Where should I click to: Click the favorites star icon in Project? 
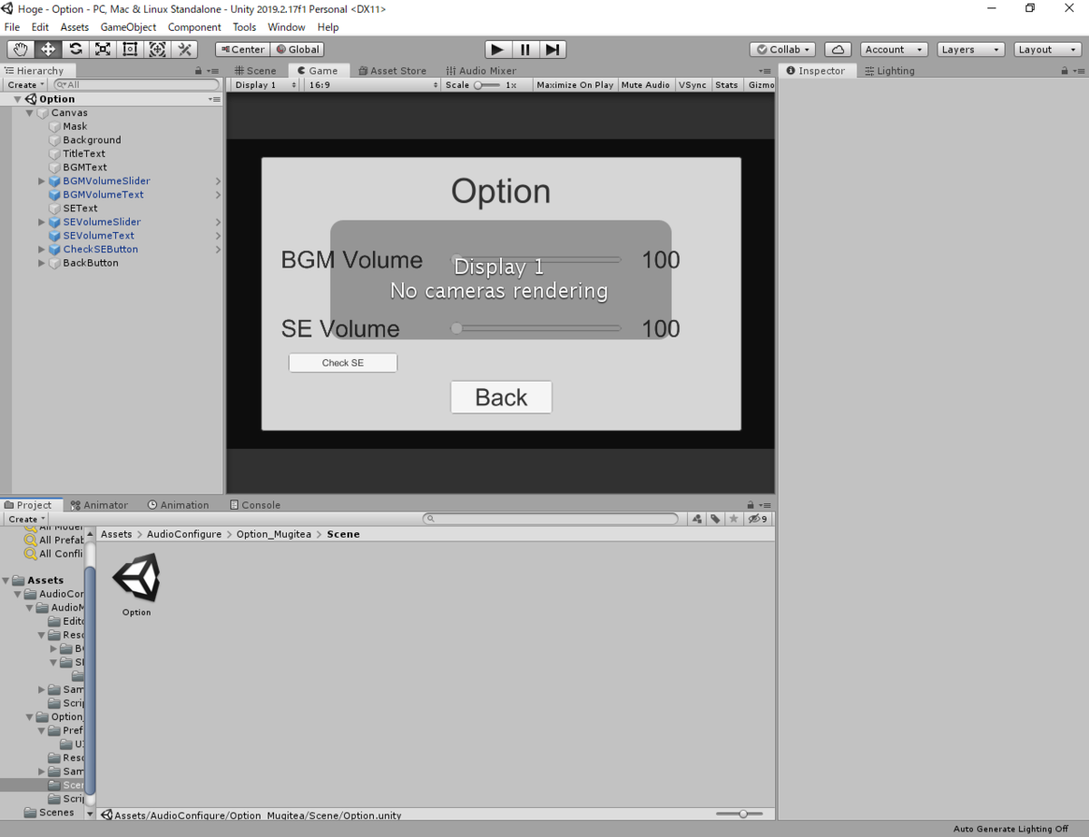pyautogui.click(x=733, y=519)
